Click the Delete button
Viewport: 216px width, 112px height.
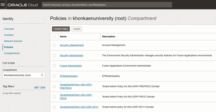click(x=77, y=29)
